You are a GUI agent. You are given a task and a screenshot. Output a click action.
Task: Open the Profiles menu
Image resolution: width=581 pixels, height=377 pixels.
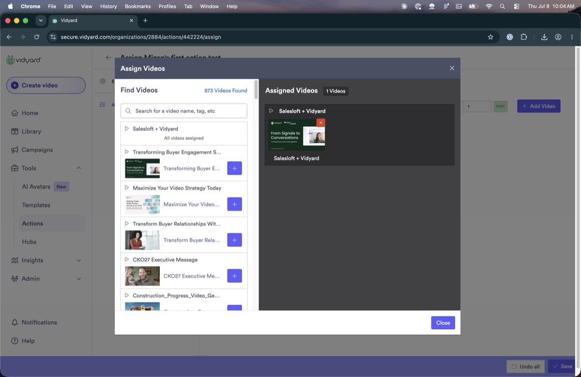pyautogui.click(x=168, y=6)
